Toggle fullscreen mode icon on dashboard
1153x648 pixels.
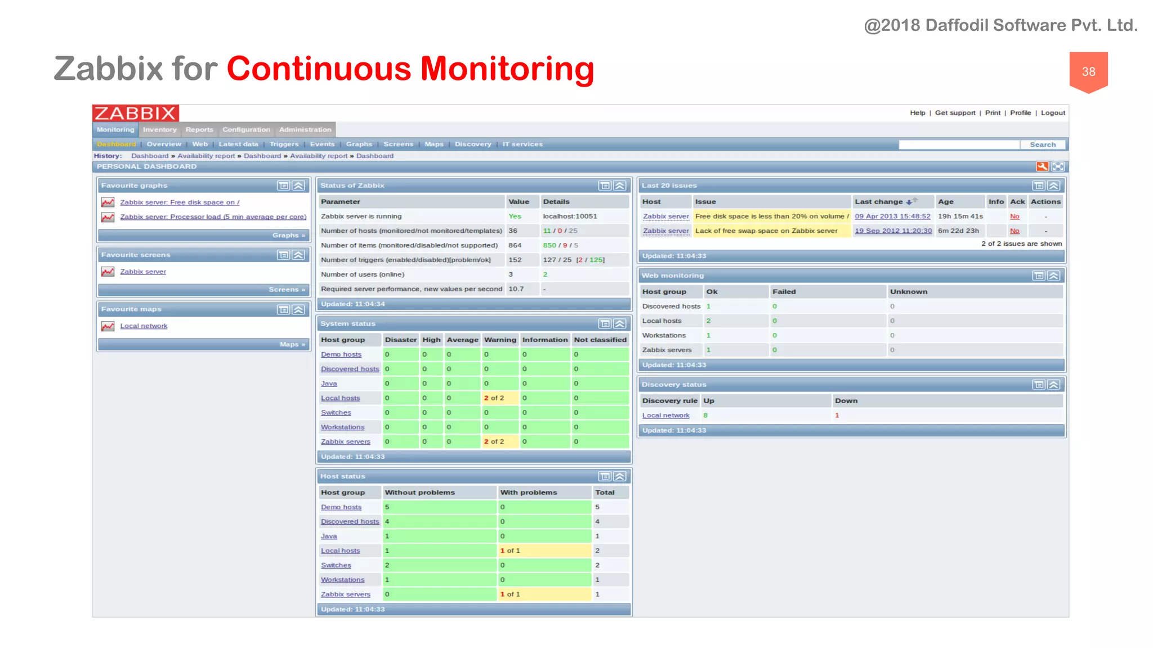point(1058,166)
